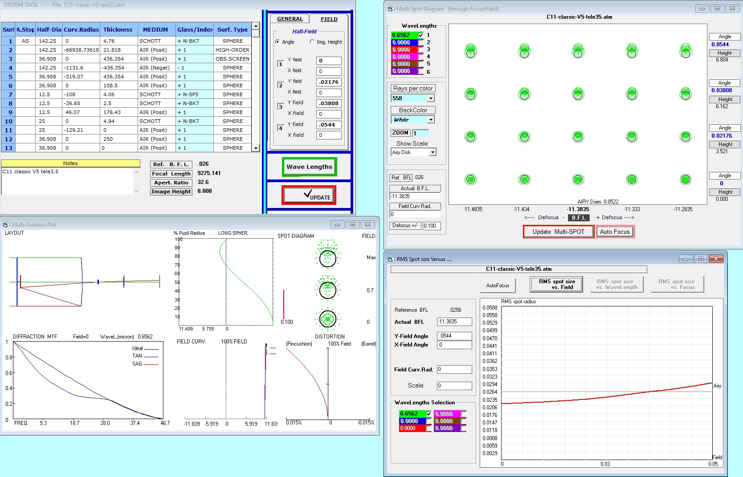Click the Multi-Analysis Plot window icon
This screenshot has width=743, height=477.
coord(6,225)
